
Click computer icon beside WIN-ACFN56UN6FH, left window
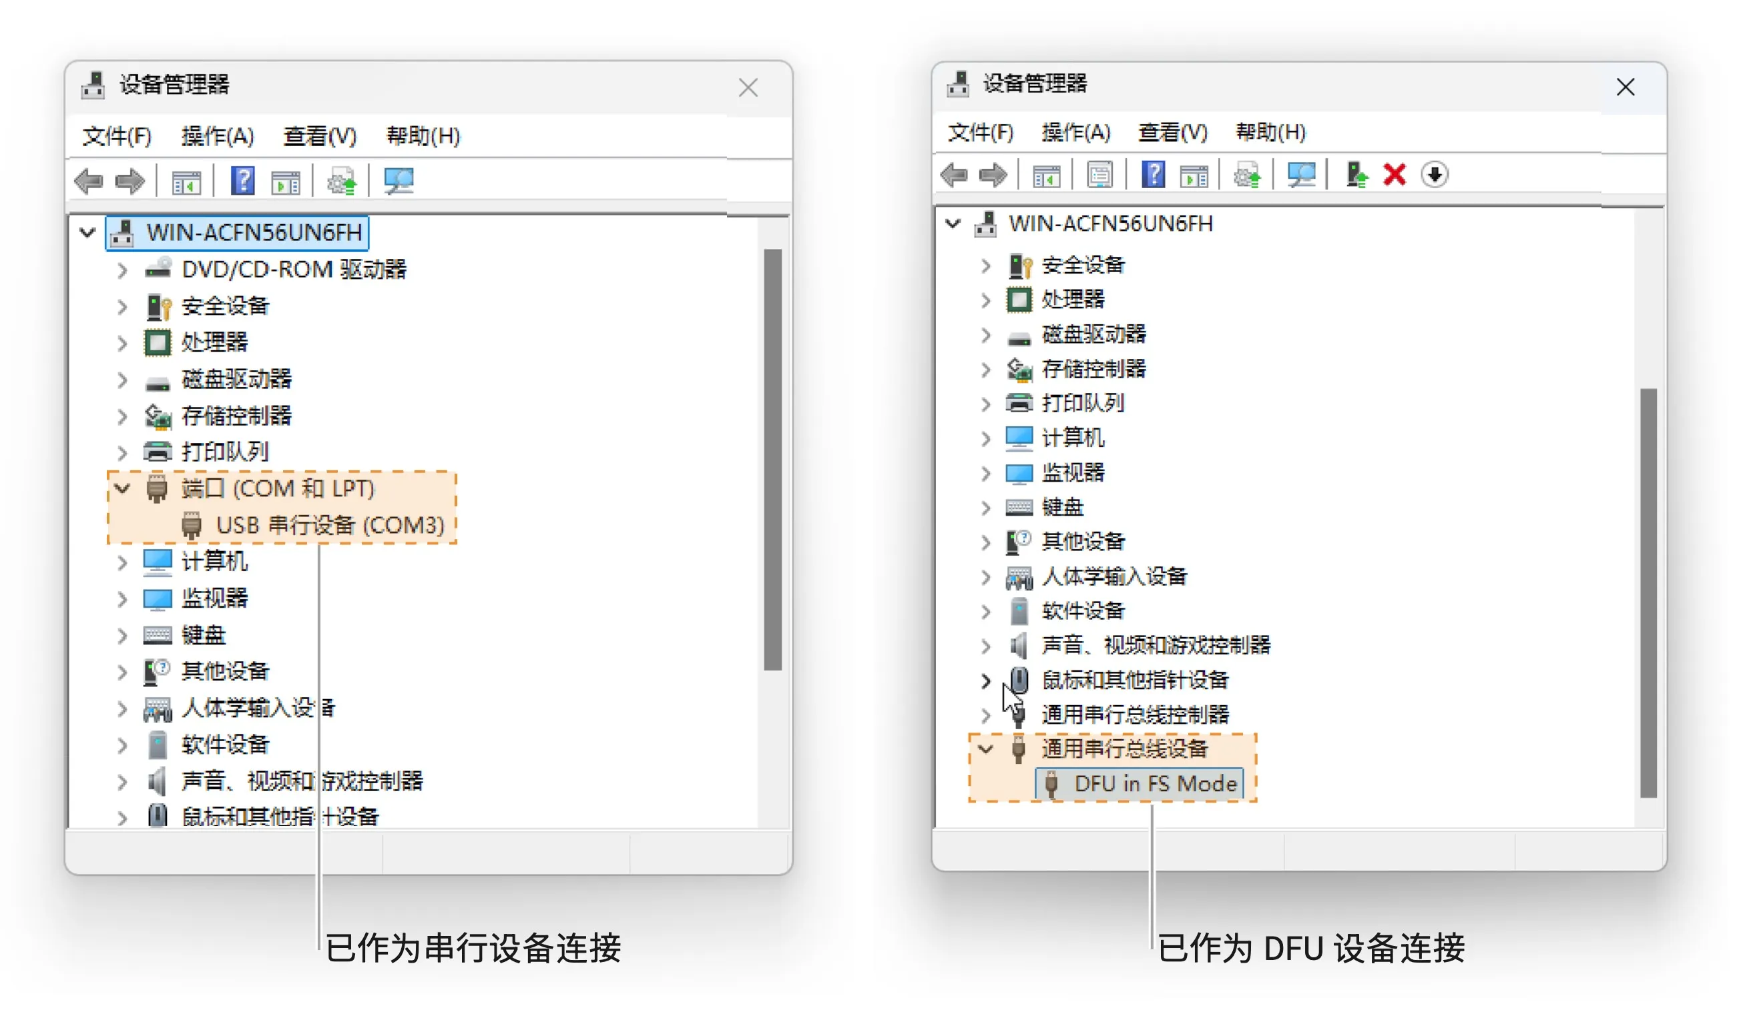click(x=122, y=233)
